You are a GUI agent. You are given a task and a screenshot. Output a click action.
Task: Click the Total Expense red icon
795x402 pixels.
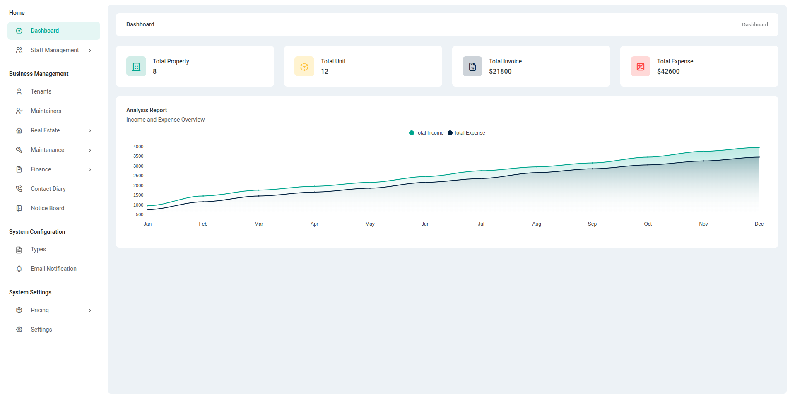point(641,67)
